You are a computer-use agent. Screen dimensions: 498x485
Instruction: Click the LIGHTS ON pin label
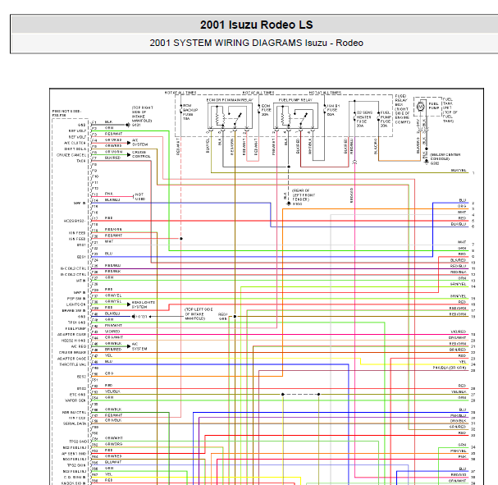pyautogui.click(x=76, y=304)
